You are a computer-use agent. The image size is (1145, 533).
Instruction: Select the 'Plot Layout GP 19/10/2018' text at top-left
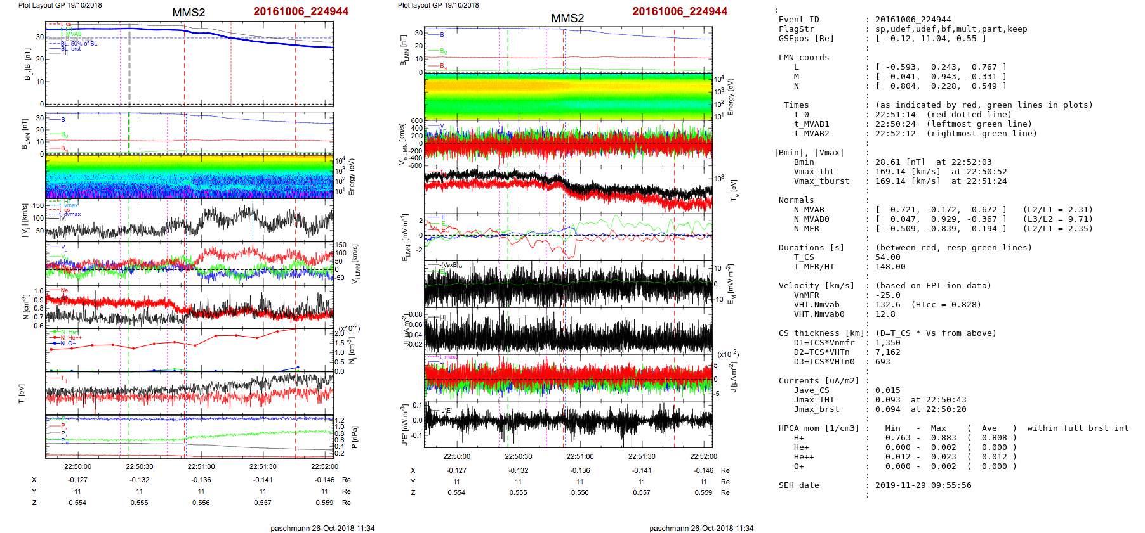coord(60,5)
